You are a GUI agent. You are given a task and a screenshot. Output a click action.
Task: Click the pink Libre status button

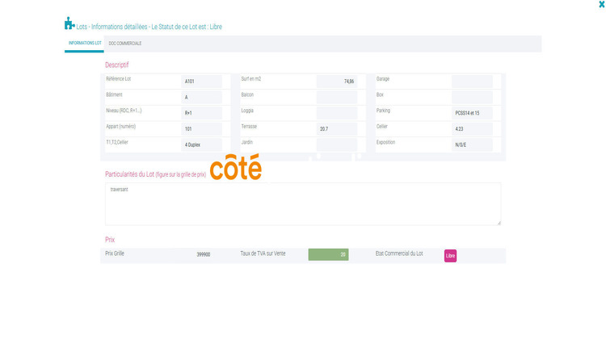pyautogui.click(x=450, y=256)
